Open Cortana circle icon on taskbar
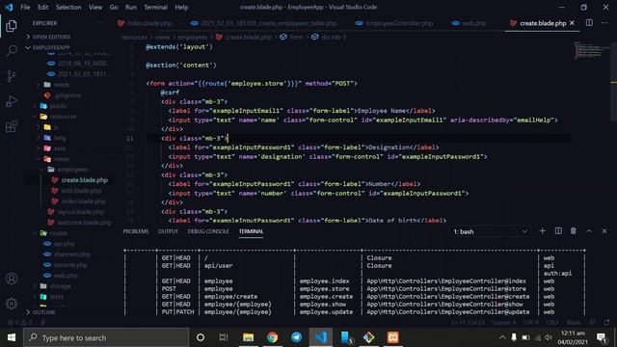Screen dimensions: 617x347 201,337
